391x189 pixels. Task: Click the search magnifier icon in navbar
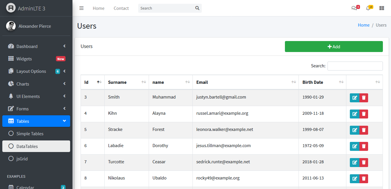click(x=197, y=8)
